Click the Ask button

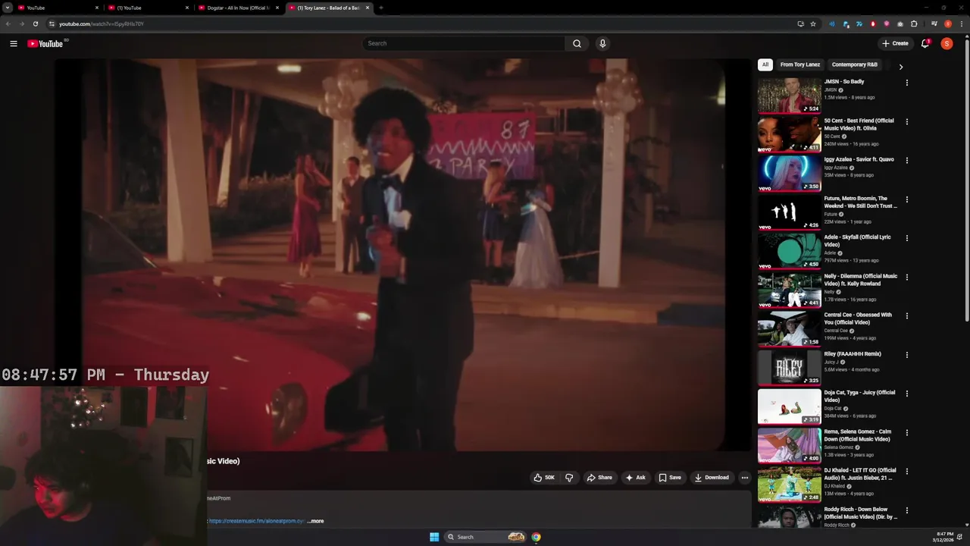635,478
